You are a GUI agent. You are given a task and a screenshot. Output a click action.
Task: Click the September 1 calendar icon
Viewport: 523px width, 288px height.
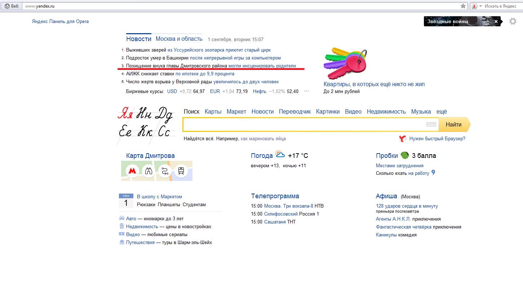click(x=126, y=201)
